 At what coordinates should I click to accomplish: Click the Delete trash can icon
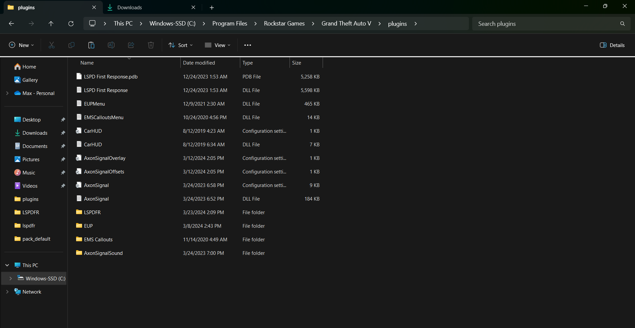(151, 45)
